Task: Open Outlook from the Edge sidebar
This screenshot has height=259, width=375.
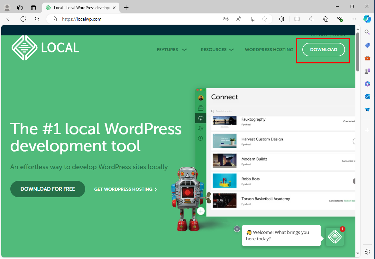Action: (x=367, y=97)
